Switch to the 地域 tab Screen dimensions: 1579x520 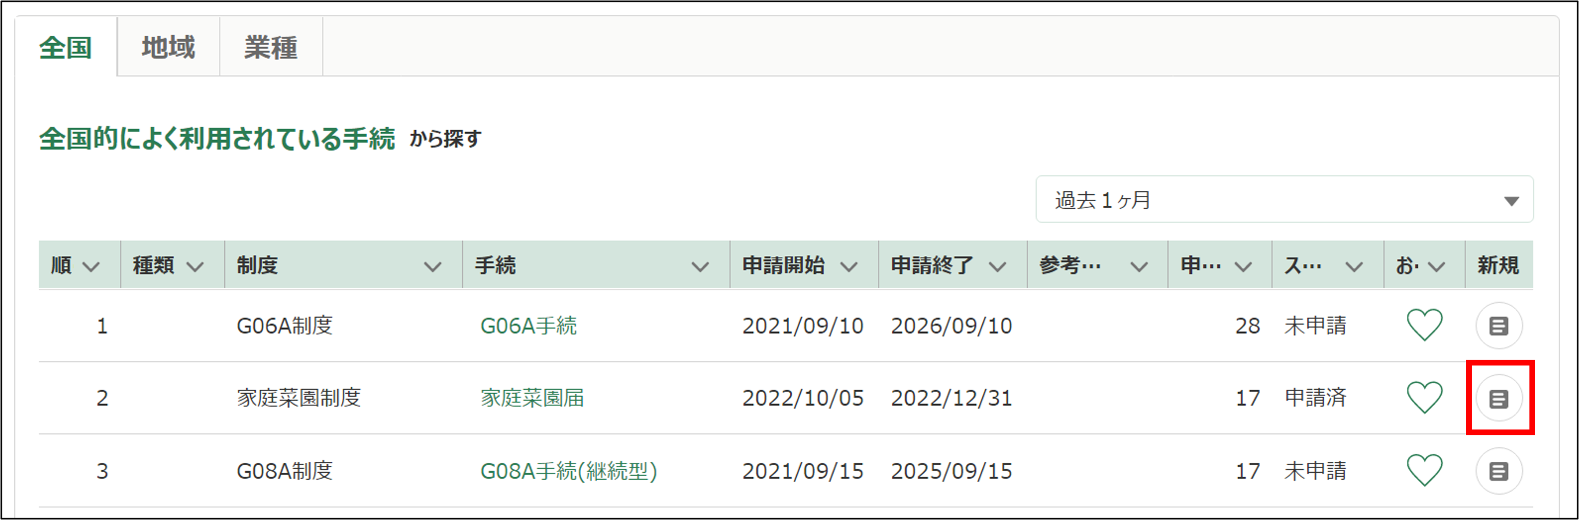pos(168,48)
